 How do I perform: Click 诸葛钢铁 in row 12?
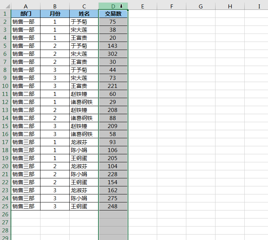(82, 102)
